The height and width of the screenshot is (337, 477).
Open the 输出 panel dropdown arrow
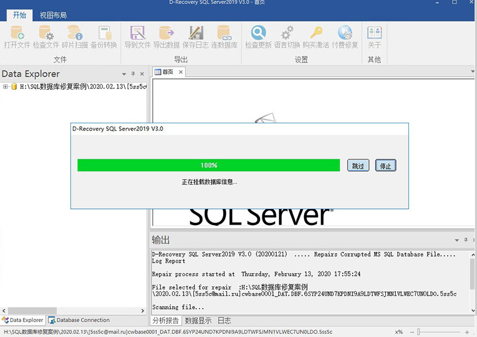(x=457, y=240)
